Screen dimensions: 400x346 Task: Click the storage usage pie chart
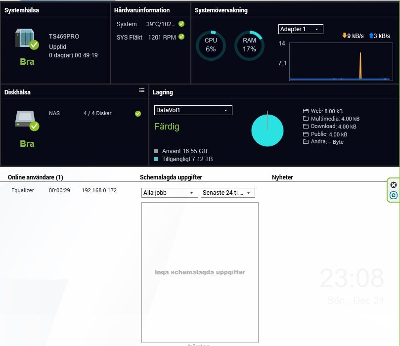267,130
